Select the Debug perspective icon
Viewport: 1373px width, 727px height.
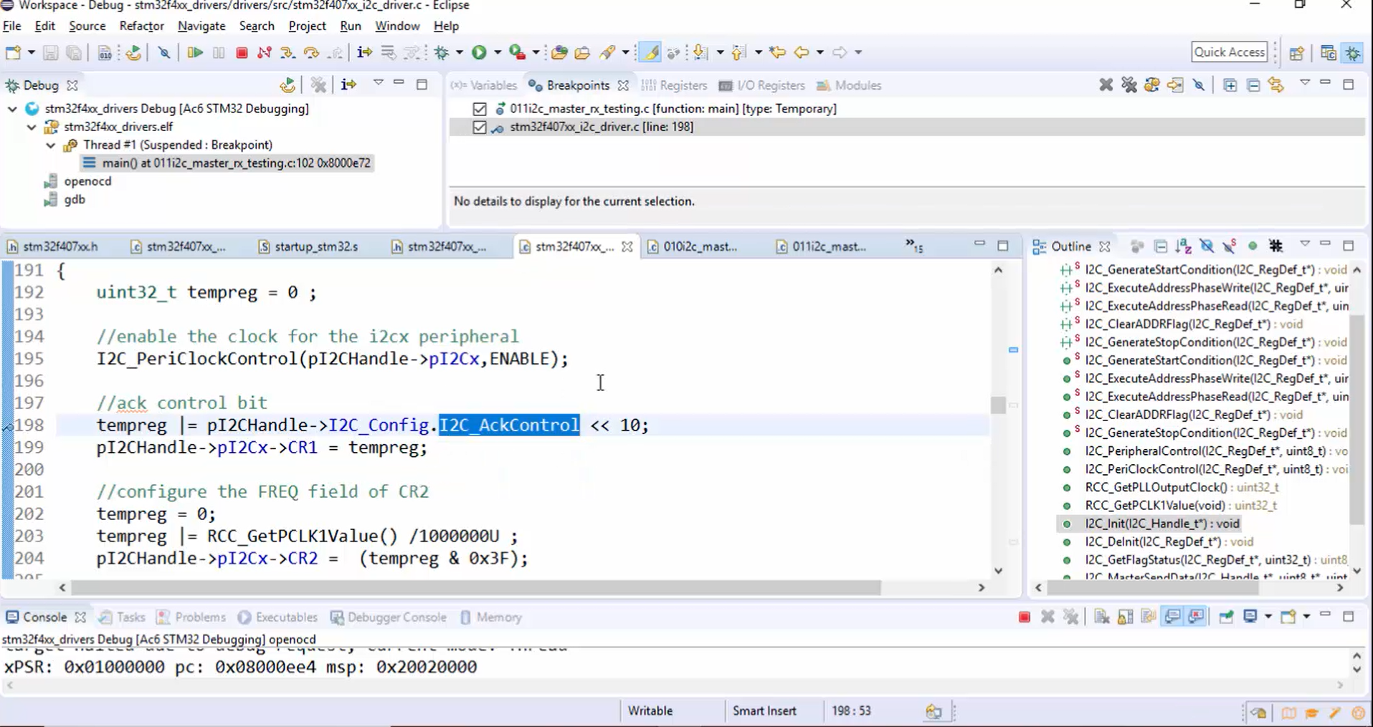1353,52
